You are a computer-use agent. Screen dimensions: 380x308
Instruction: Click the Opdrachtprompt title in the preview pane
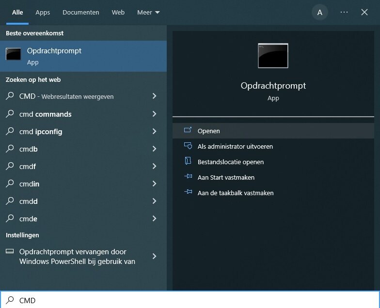coord(273,86)
